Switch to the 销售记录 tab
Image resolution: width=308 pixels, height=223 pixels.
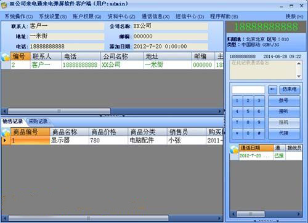pos(12,122)
